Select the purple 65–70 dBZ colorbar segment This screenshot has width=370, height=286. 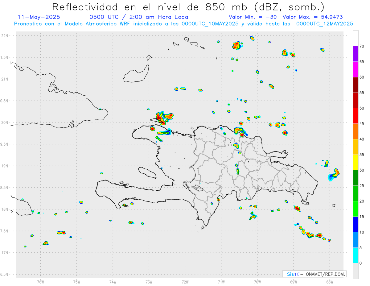(356, 54)
